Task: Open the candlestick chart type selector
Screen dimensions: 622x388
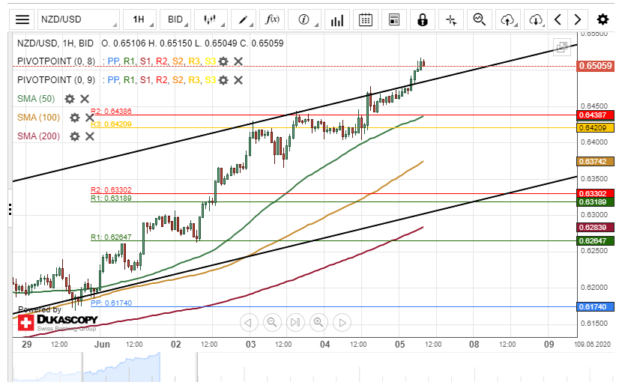Action: [210, 19]
